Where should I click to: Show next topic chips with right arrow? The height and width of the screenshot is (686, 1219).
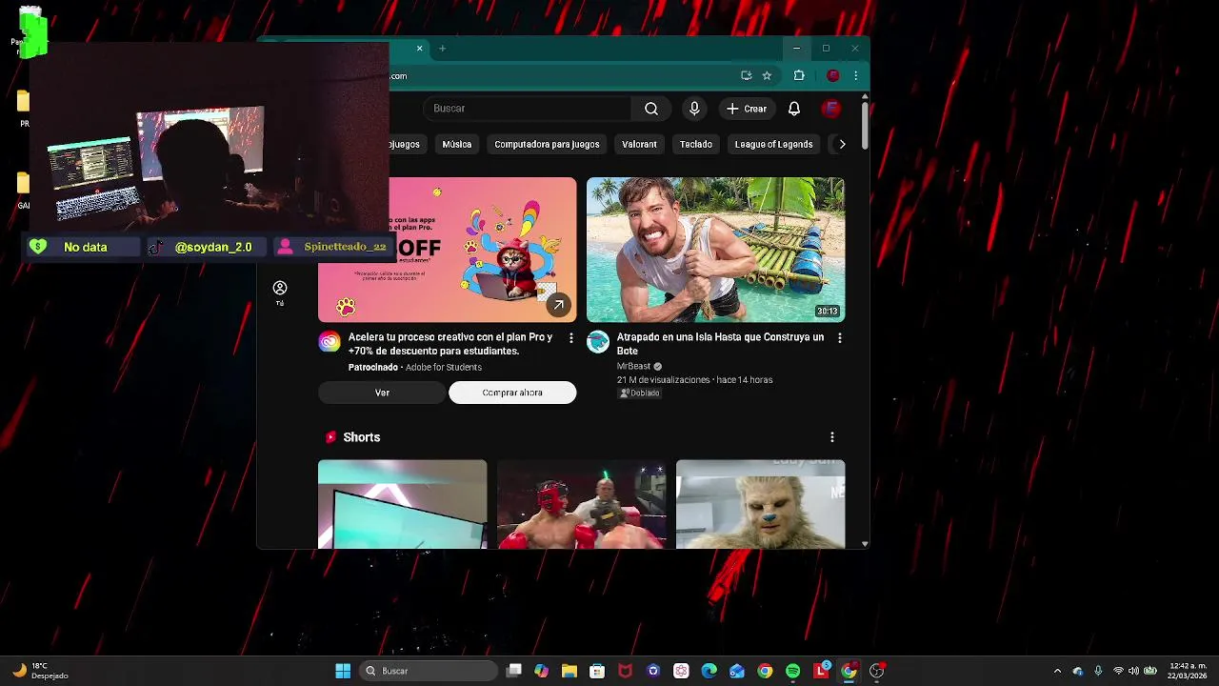(842, 144)
